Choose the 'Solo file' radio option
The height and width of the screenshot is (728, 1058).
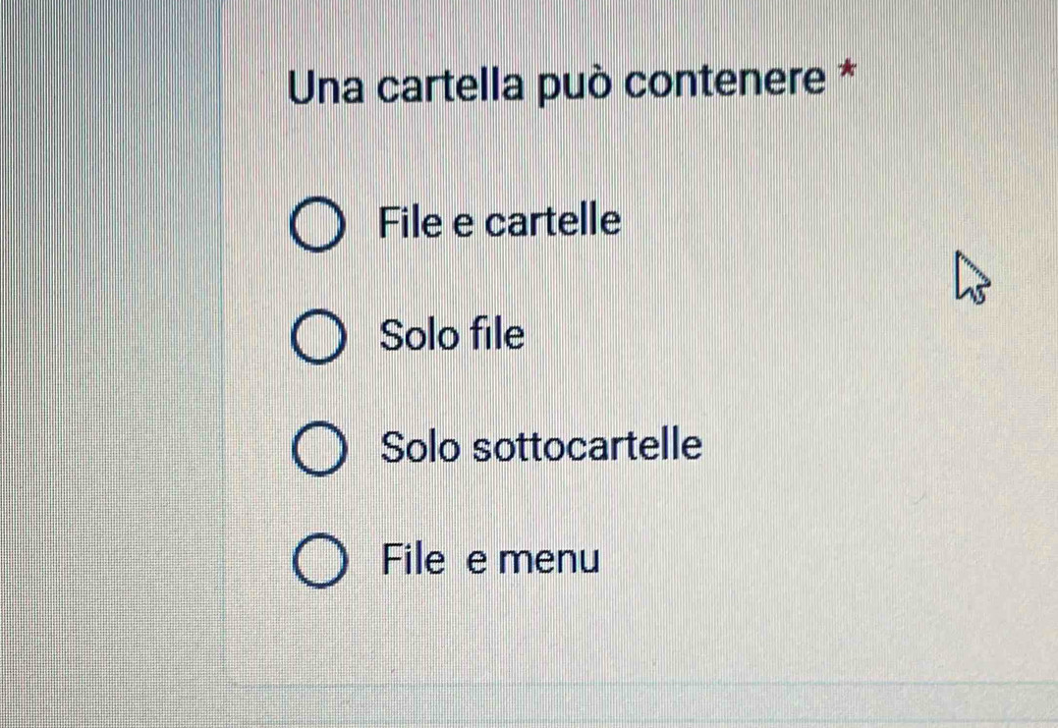[318, 337]
